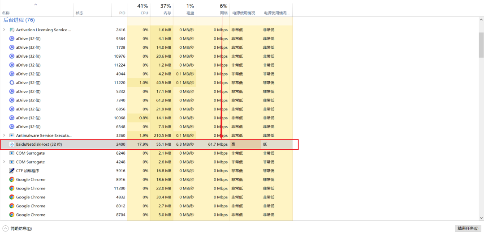Select the aDrive icon with PID 9364
Viewport: 484px width, 236px height.
(12, 39)
